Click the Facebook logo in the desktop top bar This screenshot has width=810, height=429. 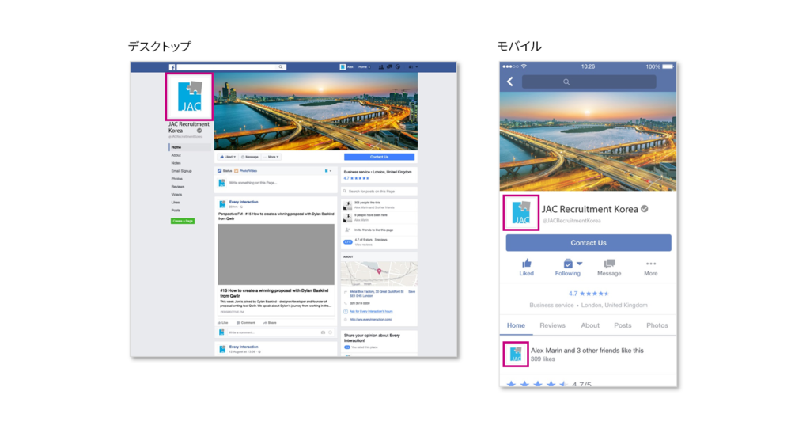click(172, 67)
